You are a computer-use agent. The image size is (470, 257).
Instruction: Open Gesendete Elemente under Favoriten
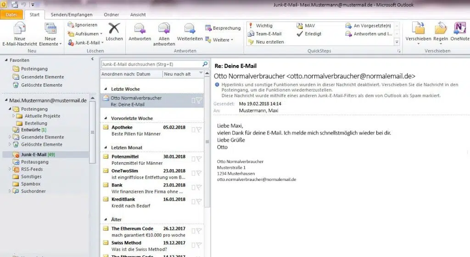[x=38, y=77]
